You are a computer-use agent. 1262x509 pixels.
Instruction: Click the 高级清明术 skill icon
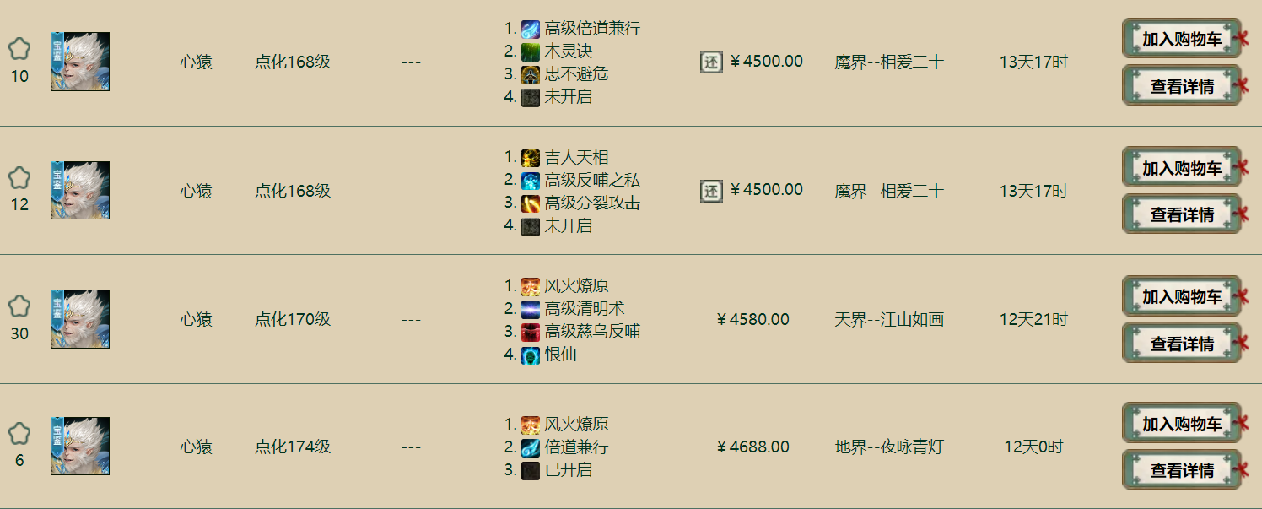pos(530,309)
